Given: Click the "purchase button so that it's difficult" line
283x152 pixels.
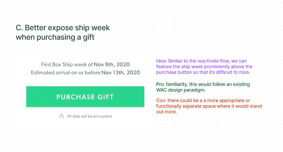Looking at the screenshot, I should [202, 72].
